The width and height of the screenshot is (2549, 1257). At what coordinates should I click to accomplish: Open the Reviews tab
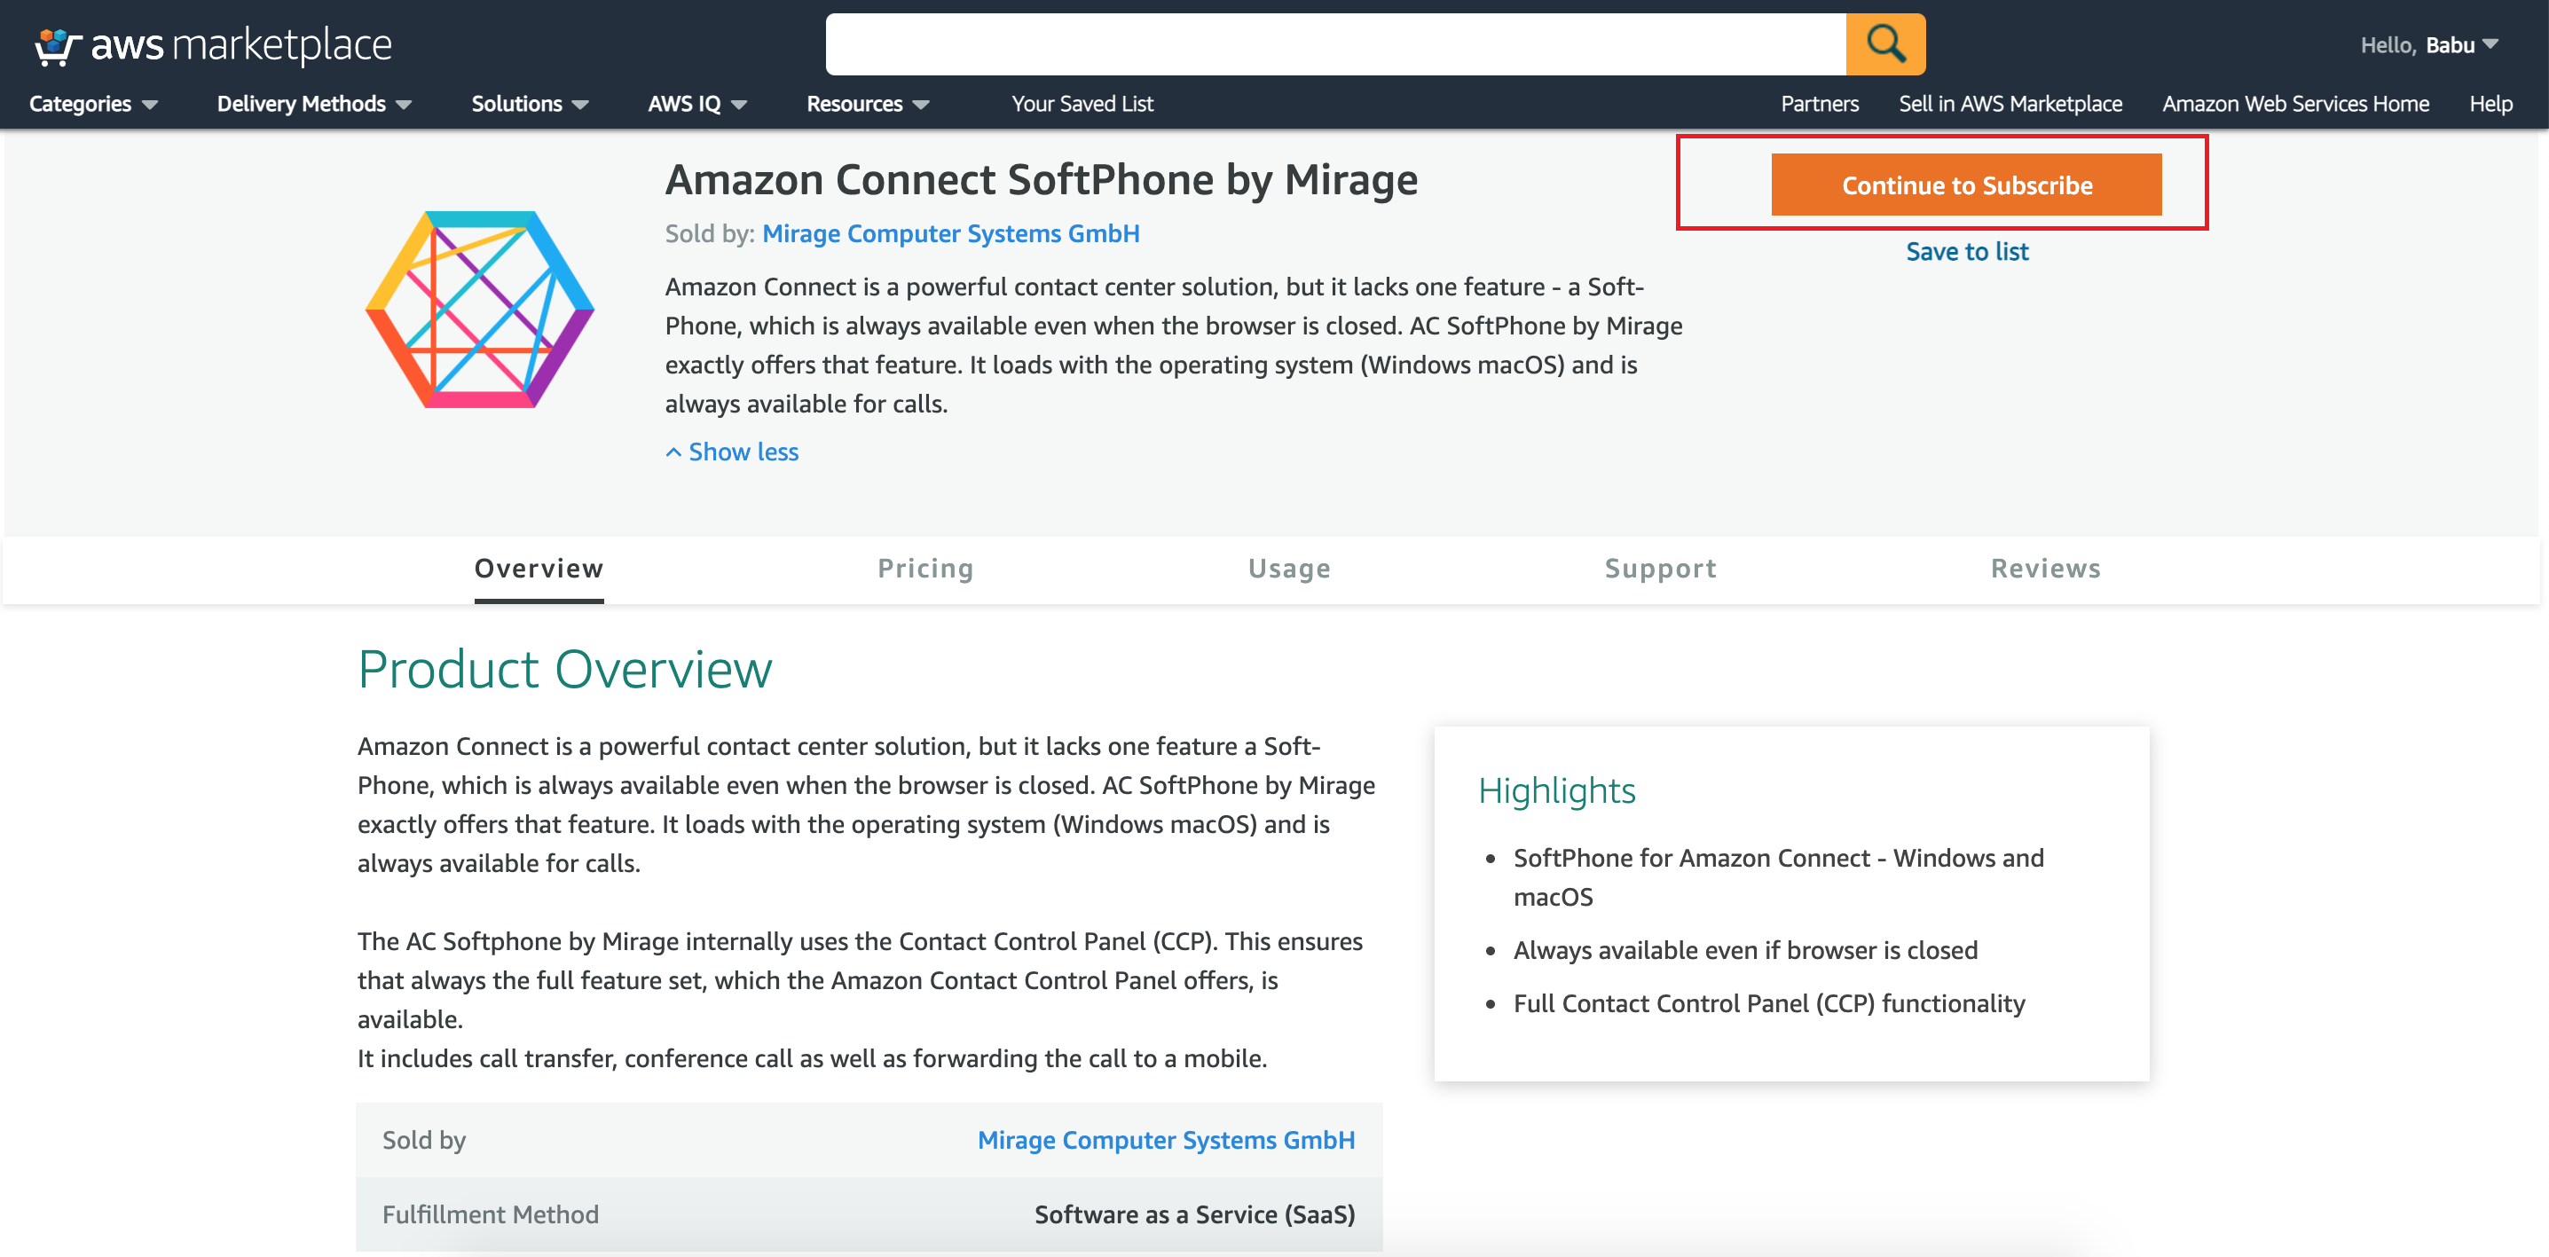coord(2045,568)
